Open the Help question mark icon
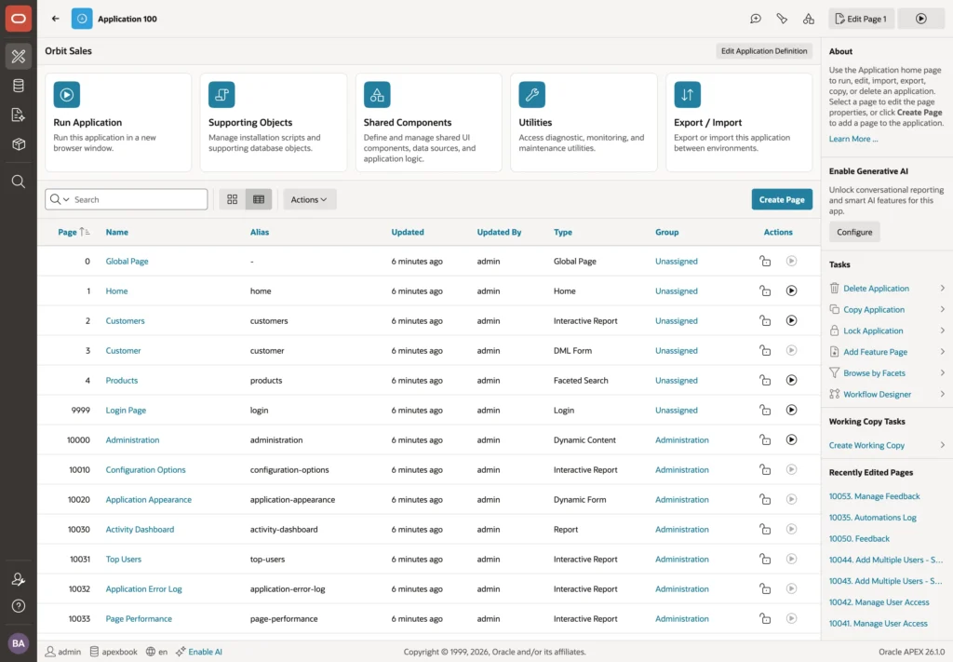This screenshot has width=953, height=662. pos(19,606)
